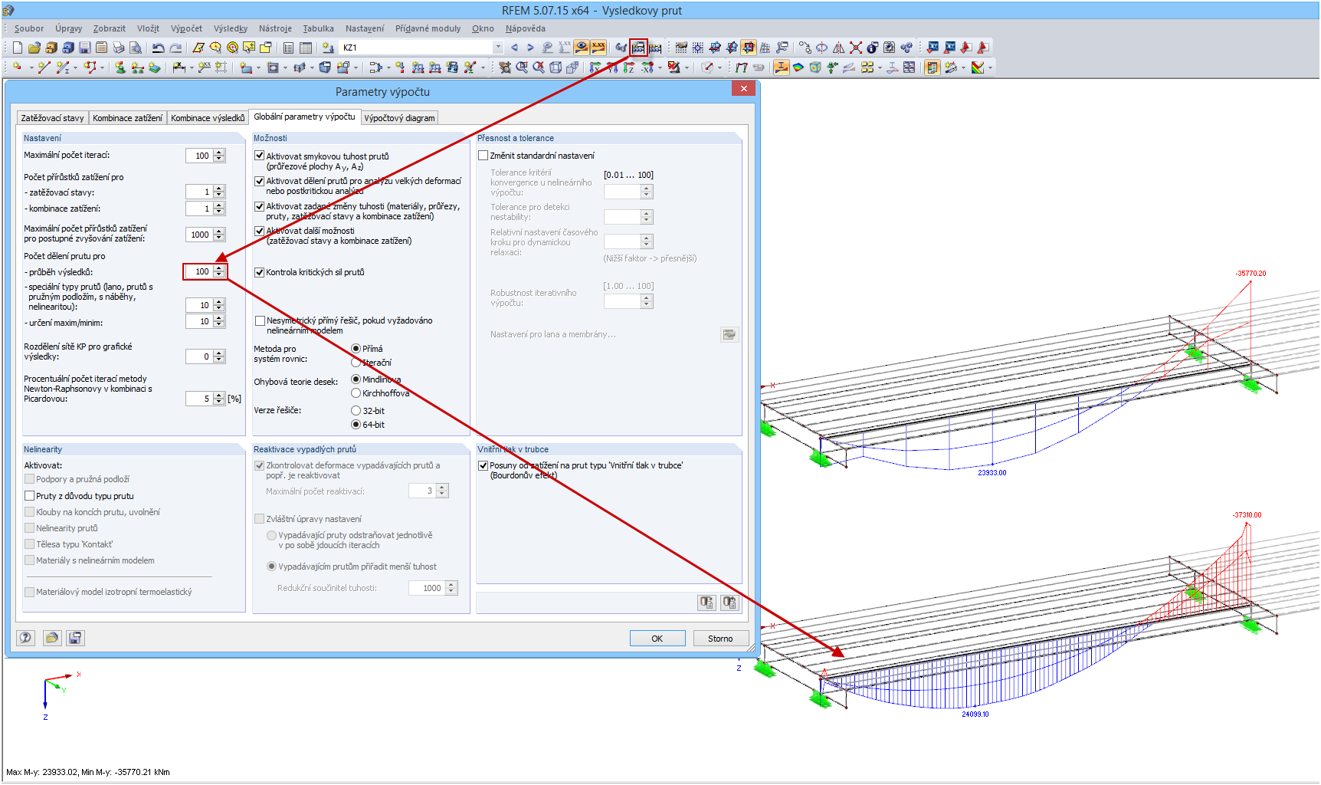
Task: Click the load defaults folder icon in dialog
Action: (51, 638)
